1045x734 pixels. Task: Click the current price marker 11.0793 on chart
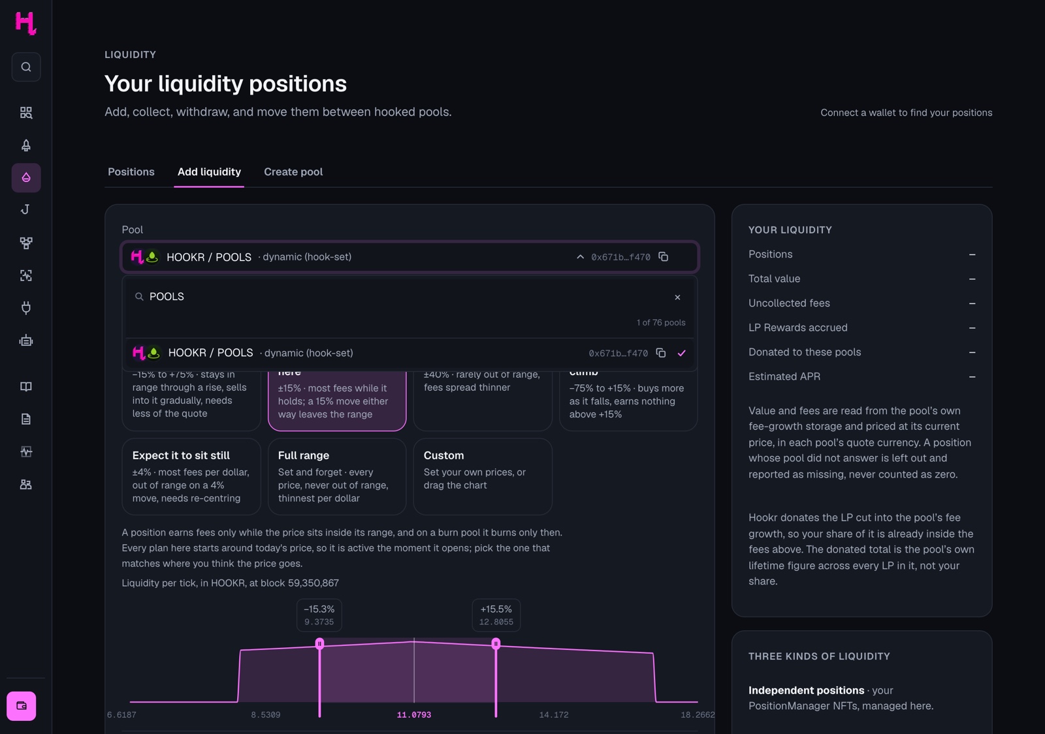414,715
